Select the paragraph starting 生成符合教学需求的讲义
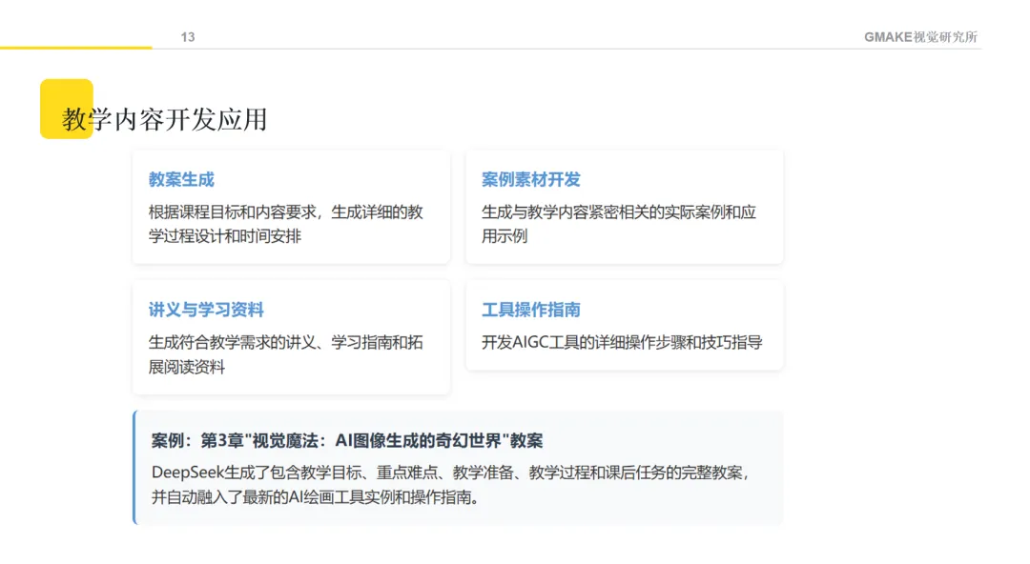The height and width of the screenshot is (564, 1030). pos(286,354)
